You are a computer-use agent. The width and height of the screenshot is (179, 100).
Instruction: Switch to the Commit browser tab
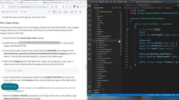point(54,2)
